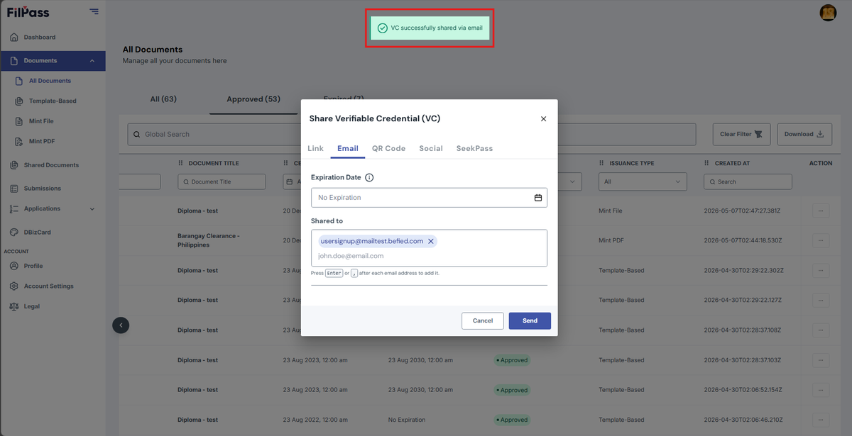Click Expiration Date info icon

369,177
